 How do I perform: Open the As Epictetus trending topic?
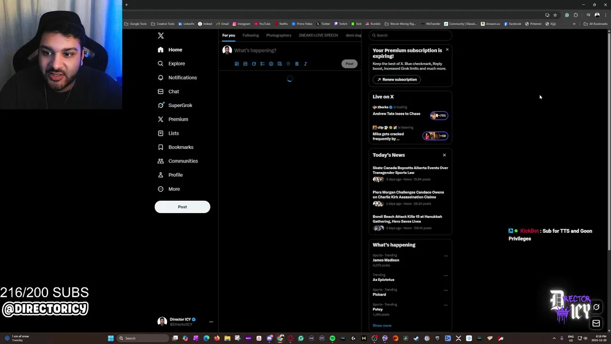[384, 279]
